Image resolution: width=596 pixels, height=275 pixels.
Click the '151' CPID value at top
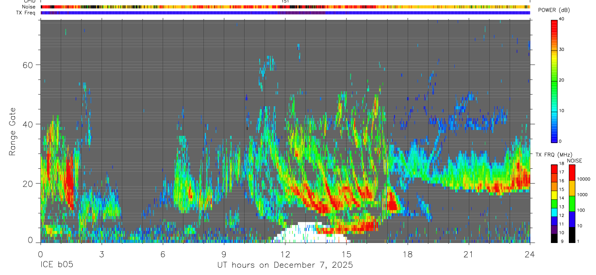(x=285, y=1)
